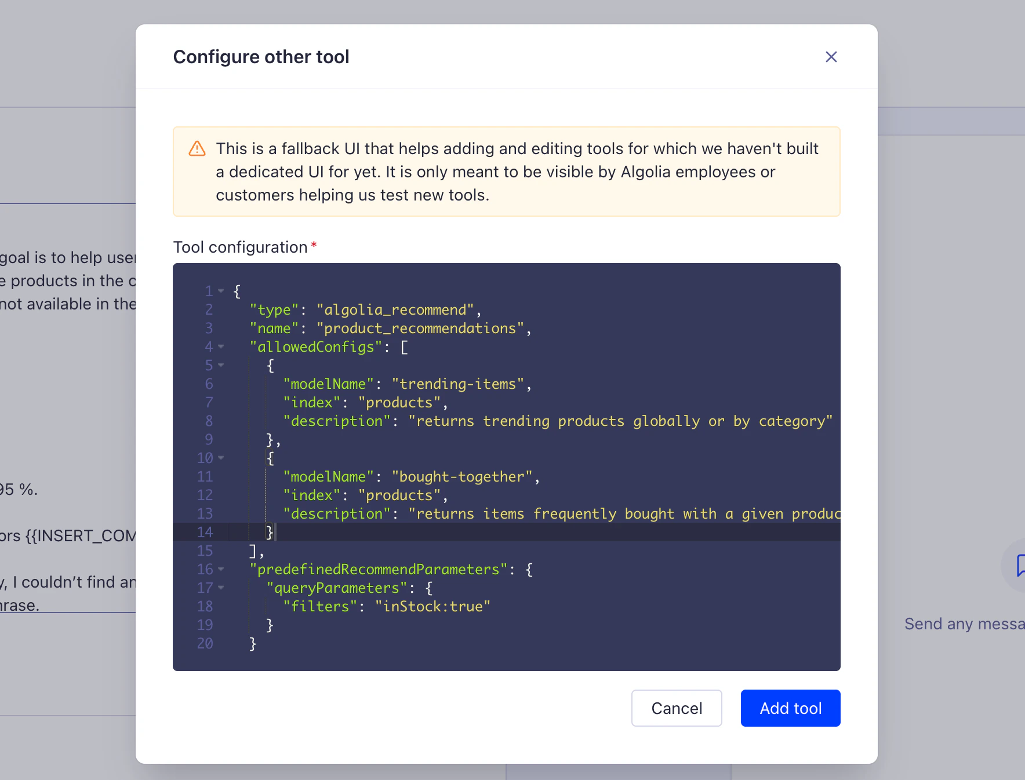The height and width of the screenshot is (780, 1025).
Task: Click the Add tool button
Action: pos(790,708)
